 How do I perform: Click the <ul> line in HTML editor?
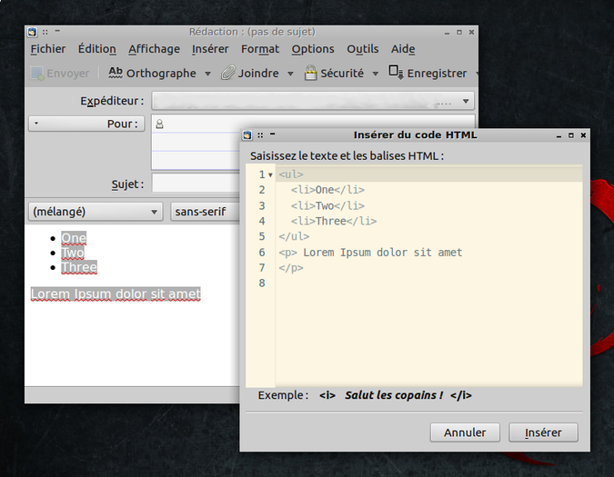(x=428, y=174)
